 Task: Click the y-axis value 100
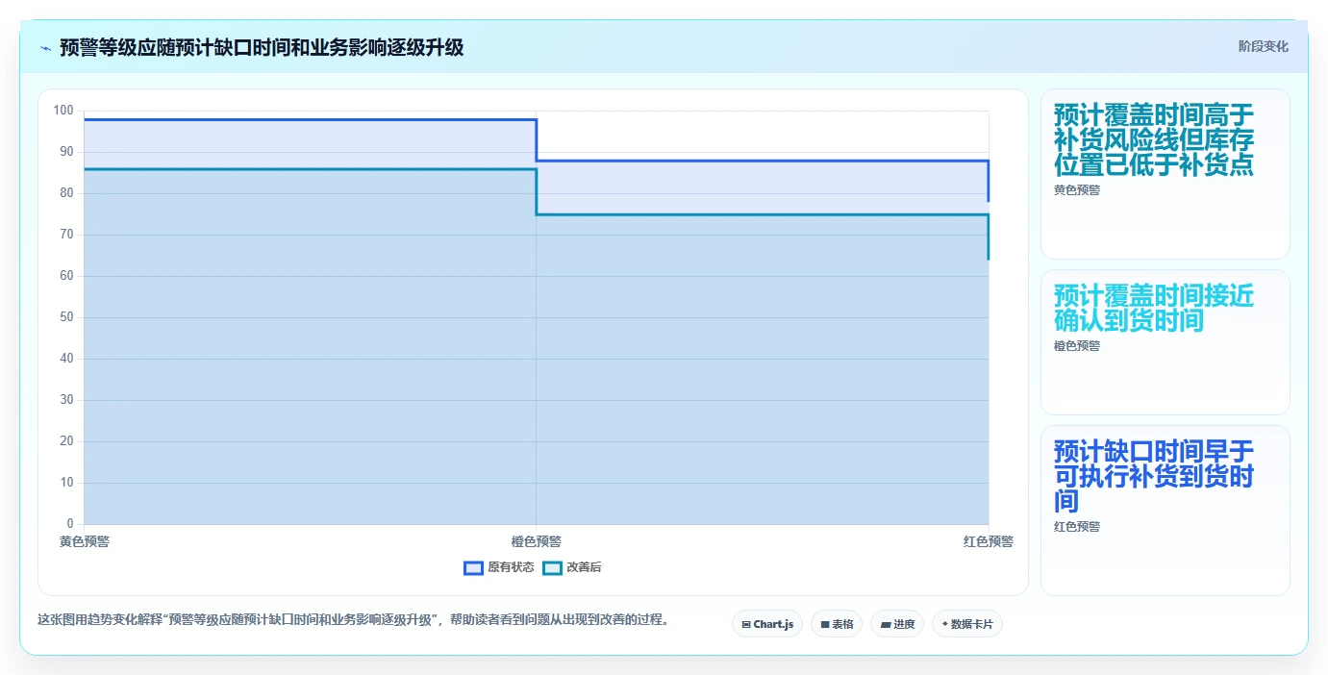click(x=63, y=111)
